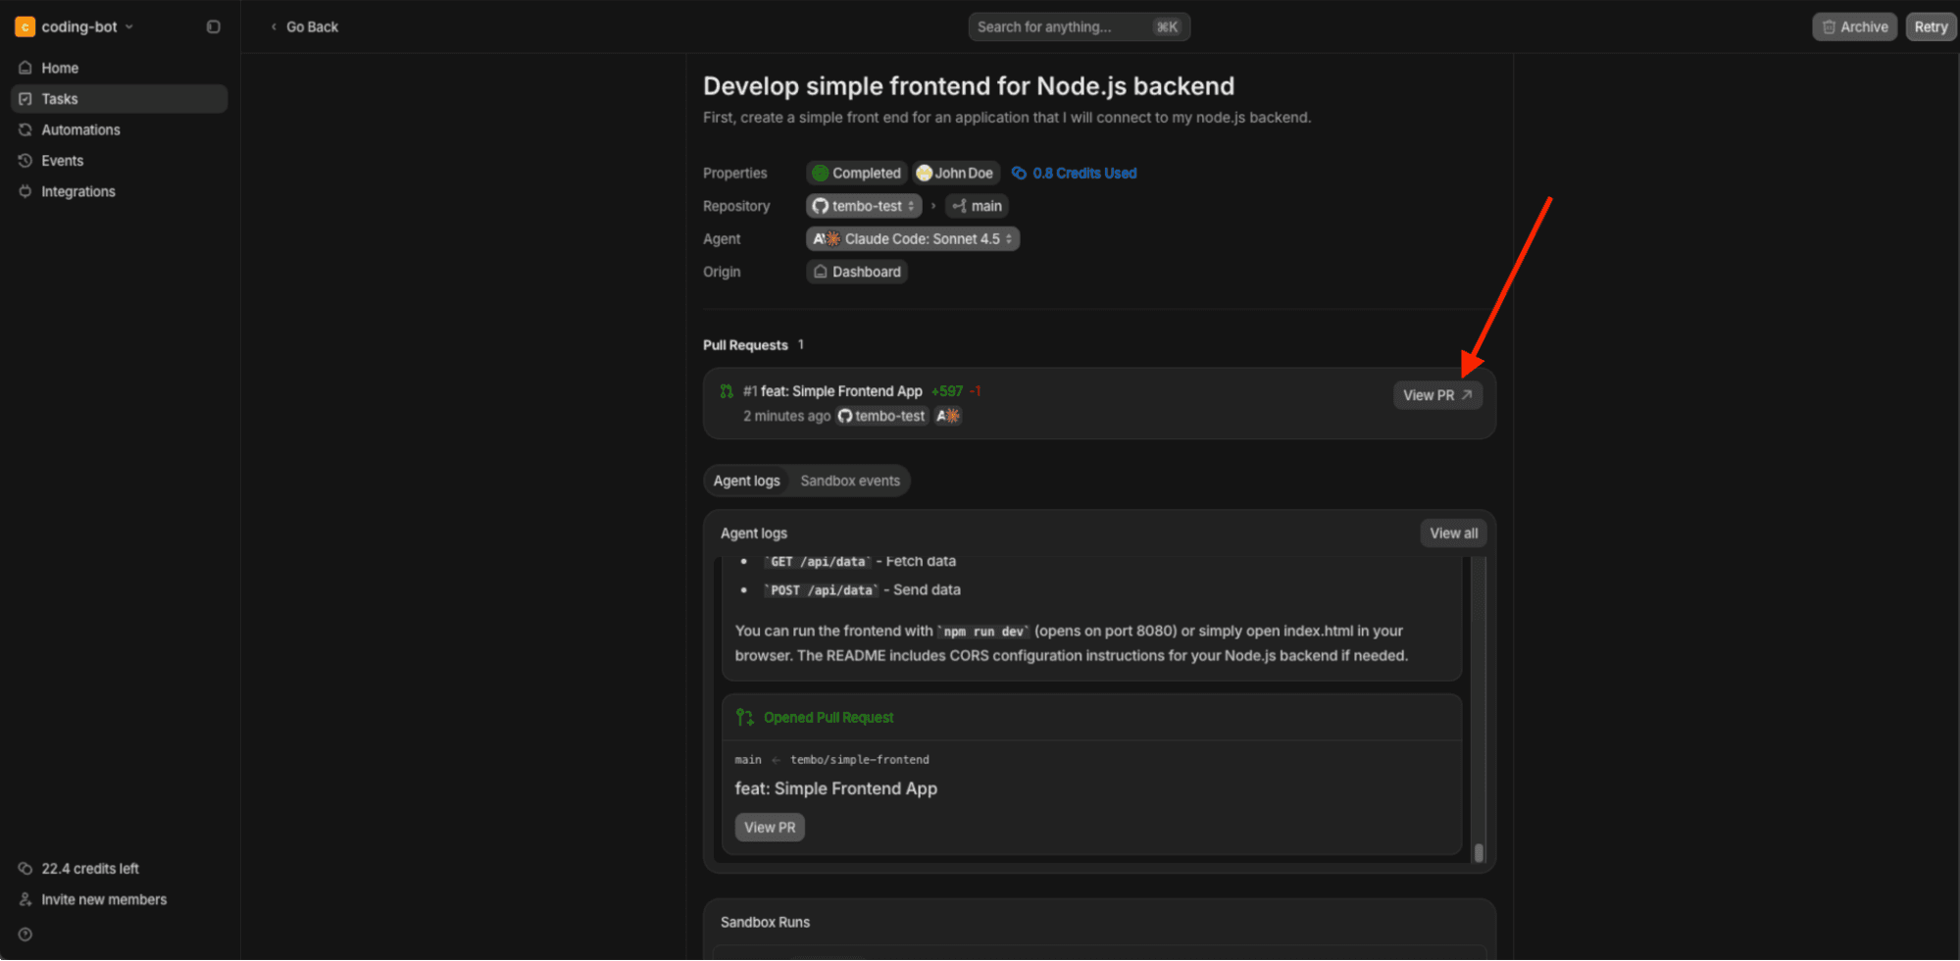Click the View PR button for Simple Frontend App
The image size is (1960, 961).
pos(1437,394)
